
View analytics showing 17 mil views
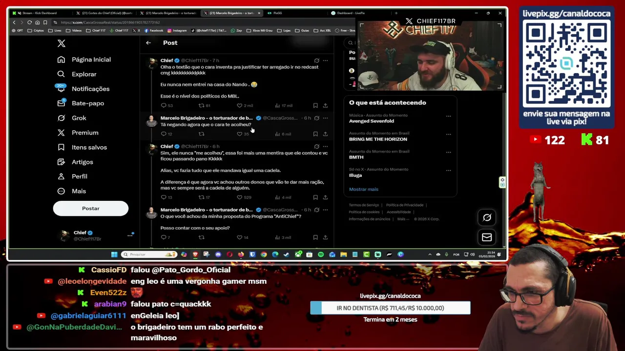click(284, 105)
